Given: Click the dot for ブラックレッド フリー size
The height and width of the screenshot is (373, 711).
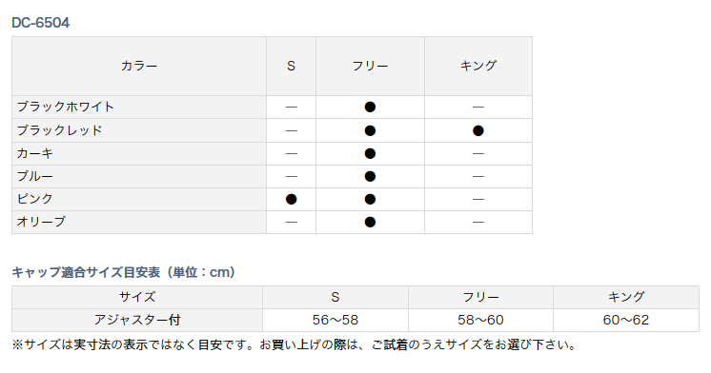Looking at the screenshot, I should [370, 130].
